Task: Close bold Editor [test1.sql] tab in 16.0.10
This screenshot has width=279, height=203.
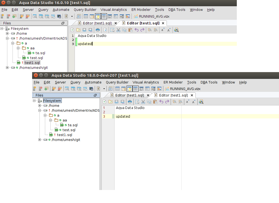Action: click(x=163, y=23)
